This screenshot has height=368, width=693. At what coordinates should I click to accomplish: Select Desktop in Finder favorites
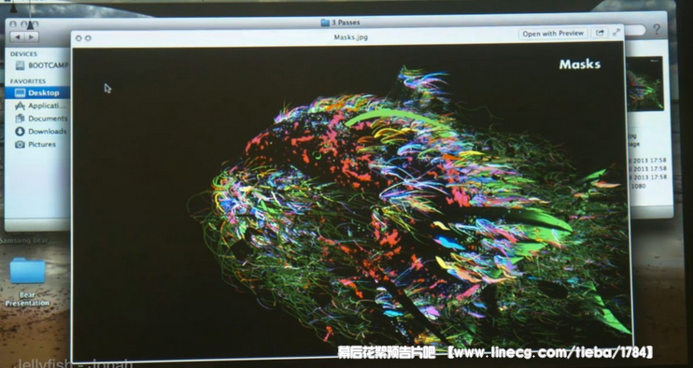[x=37, y=92]
